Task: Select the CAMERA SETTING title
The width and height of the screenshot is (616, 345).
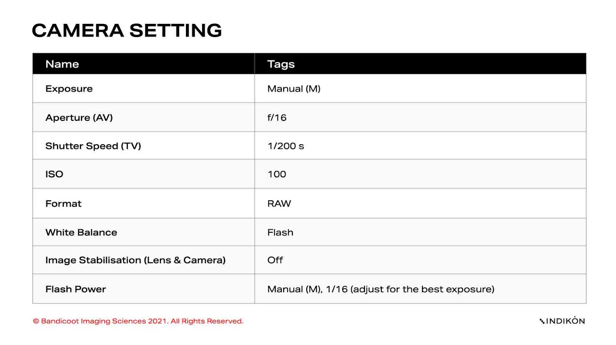Action: point(127,30)
